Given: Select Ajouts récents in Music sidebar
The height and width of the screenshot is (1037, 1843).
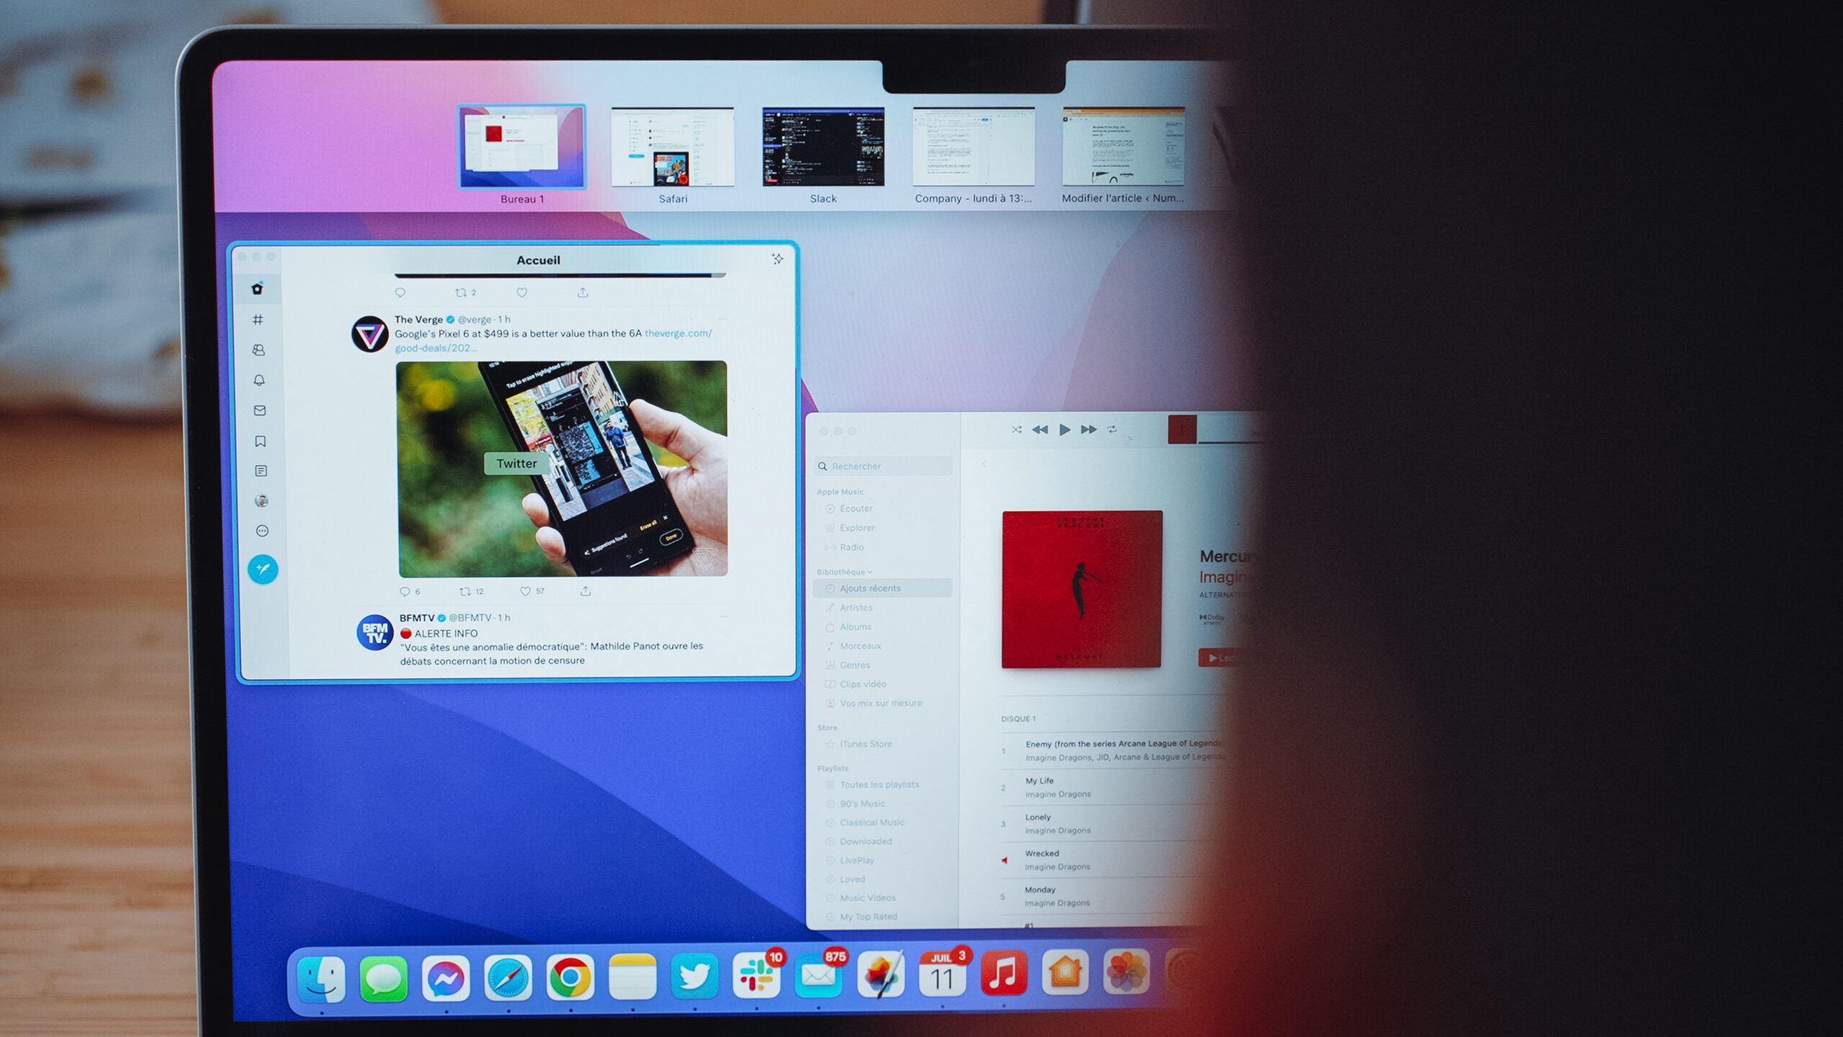Looking at the screenshot, I should [883, 588].
